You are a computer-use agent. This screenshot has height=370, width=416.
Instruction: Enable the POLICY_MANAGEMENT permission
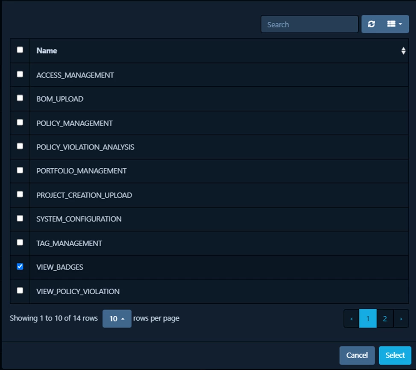(x=20, y=122)
